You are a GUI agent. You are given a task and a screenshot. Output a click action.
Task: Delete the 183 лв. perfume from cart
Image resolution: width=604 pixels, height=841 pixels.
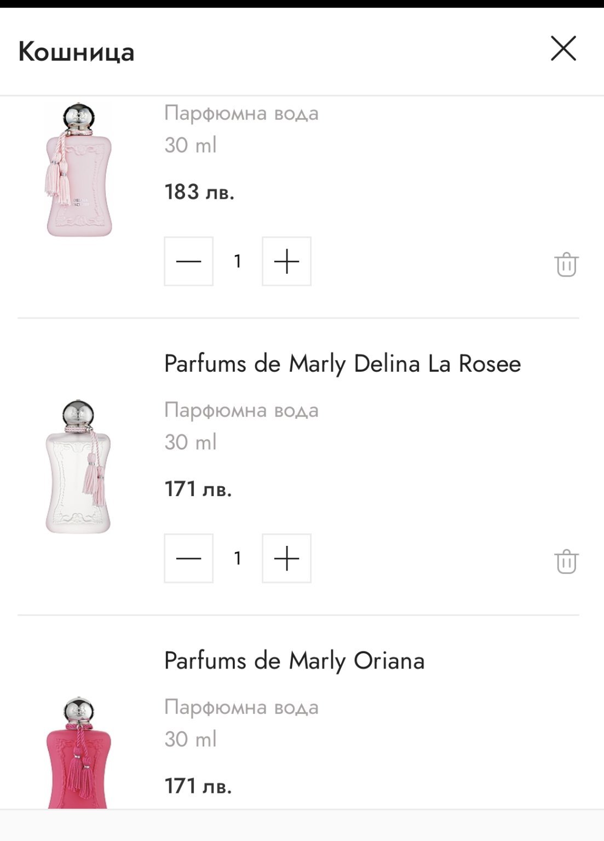tap(566, 264)
